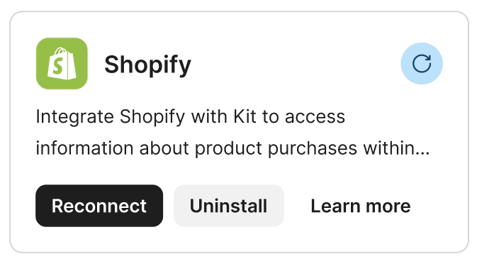Uninstall the Shopify integration
The width and height of the screenshot is (482, 264).
click(x=229, y=206)
